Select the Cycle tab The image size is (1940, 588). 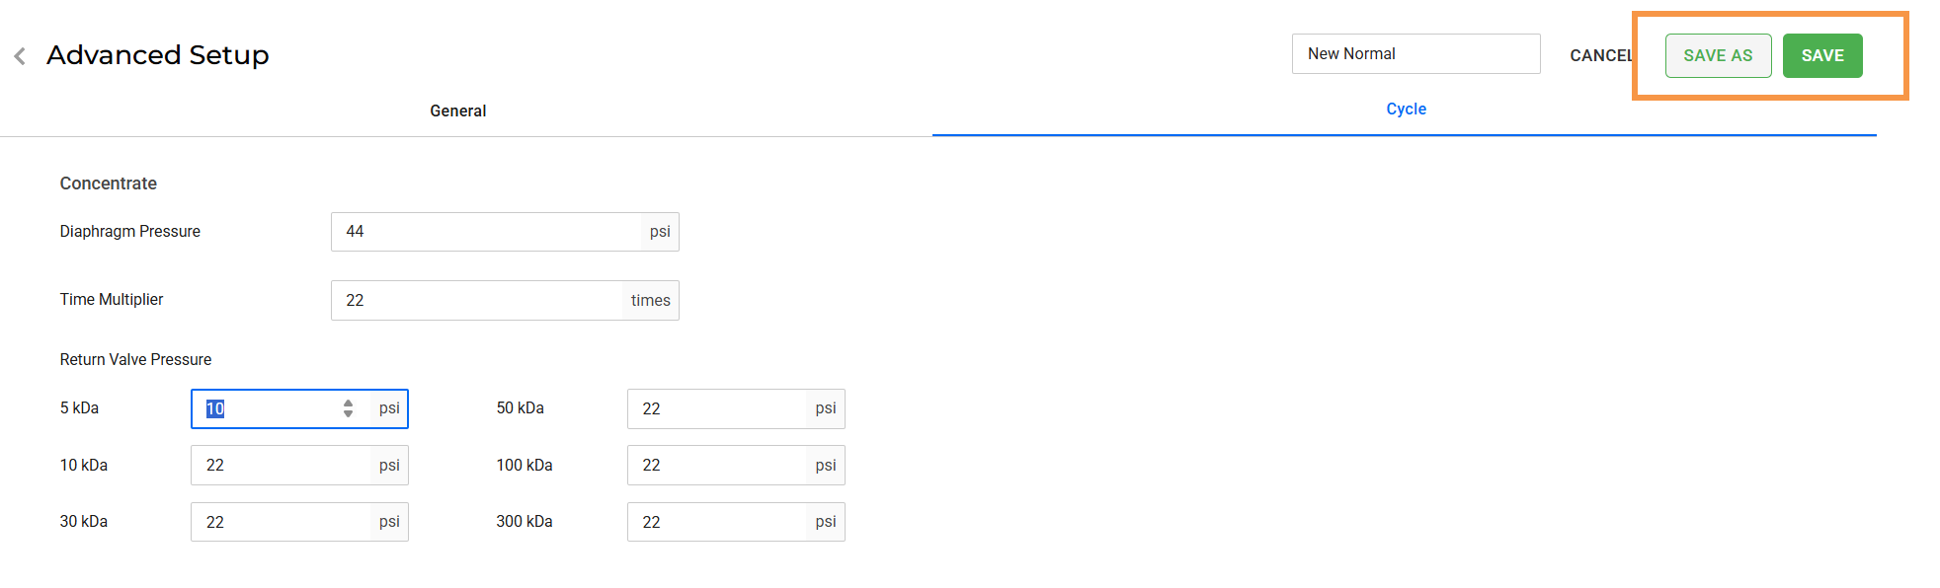click(x=1405, y=109)
